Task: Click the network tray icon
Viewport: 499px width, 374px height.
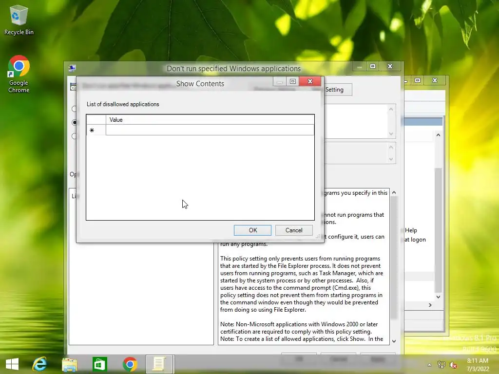Action: [441, 365]
